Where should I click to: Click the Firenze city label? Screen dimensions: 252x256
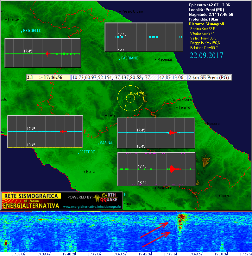13,19
